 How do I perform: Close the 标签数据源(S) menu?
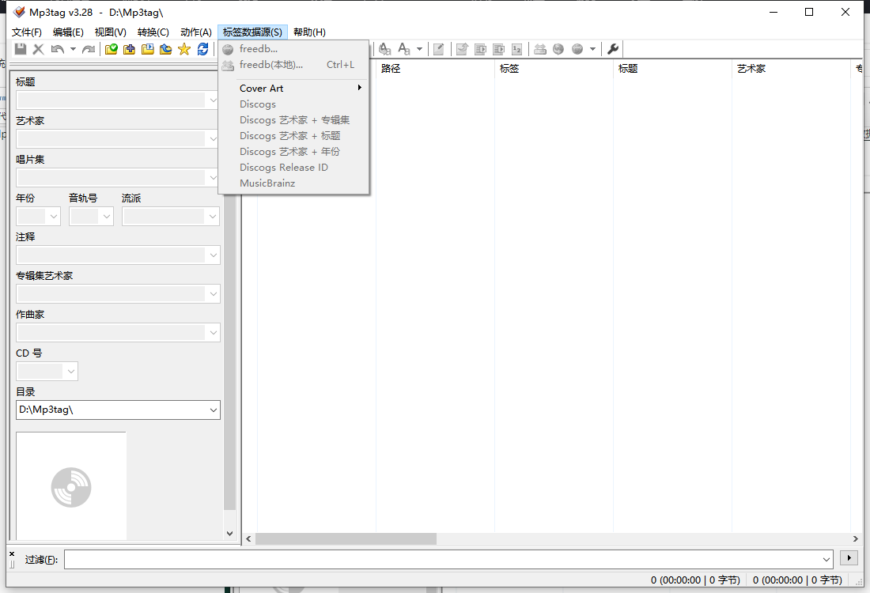(x=252, y=32)
